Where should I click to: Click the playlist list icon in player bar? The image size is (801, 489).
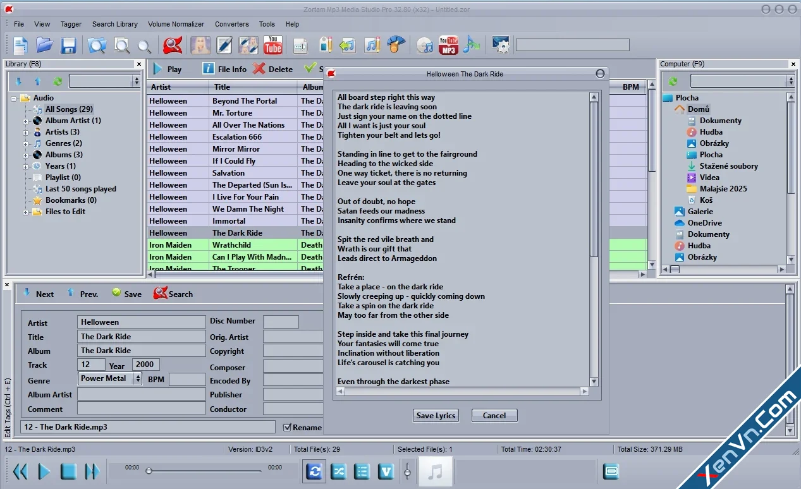point(362,471)
